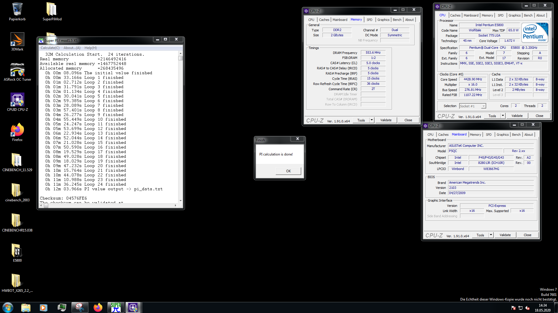Open the Snipping Tool taskbar icon
Image resolution: width=558 pixels, height=313 pixels.
coord(80,307)
